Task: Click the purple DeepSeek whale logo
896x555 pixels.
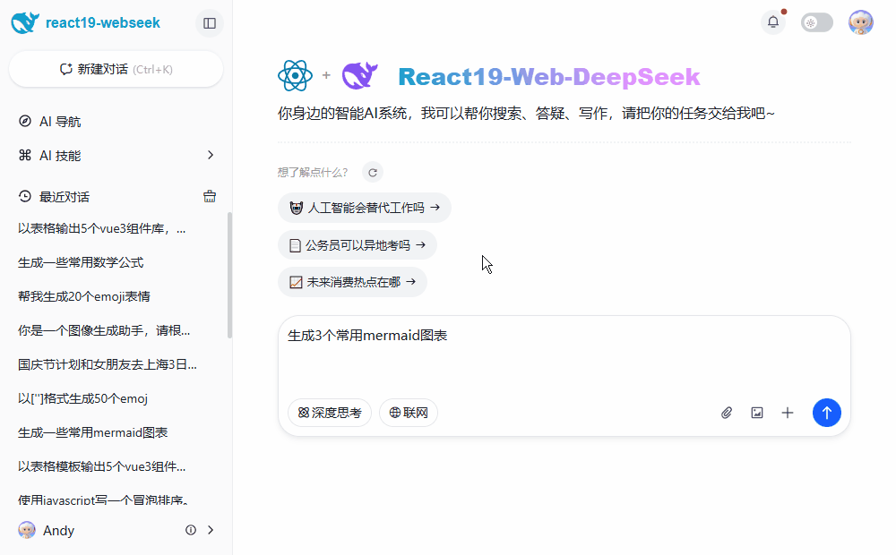Action: (x=359, y=75)
